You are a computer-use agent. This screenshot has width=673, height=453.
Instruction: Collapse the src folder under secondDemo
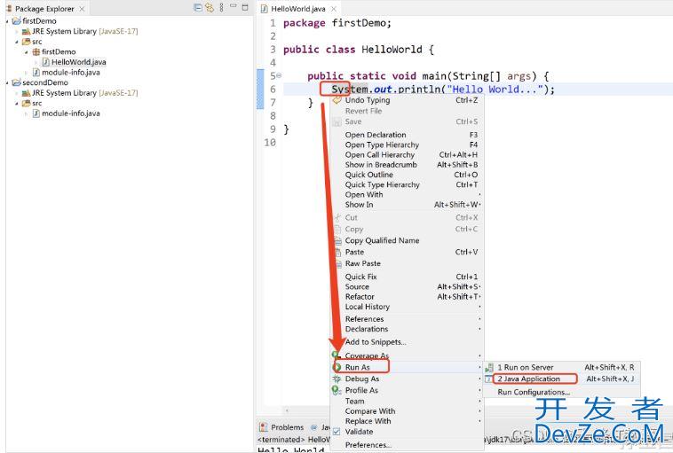click(17, 104)
